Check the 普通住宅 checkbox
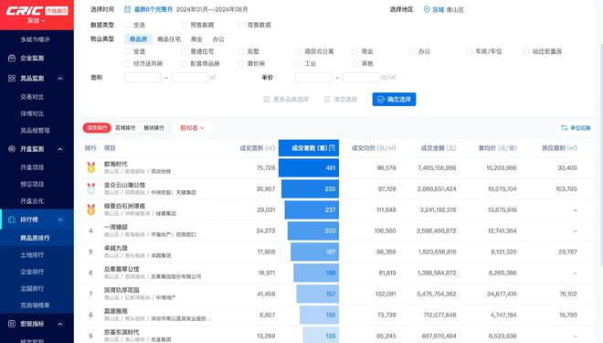The image size is (603, 343). (185, 51)
